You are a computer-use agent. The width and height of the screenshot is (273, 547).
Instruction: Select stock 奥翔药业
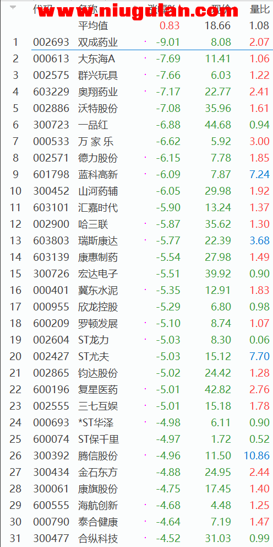98,92
